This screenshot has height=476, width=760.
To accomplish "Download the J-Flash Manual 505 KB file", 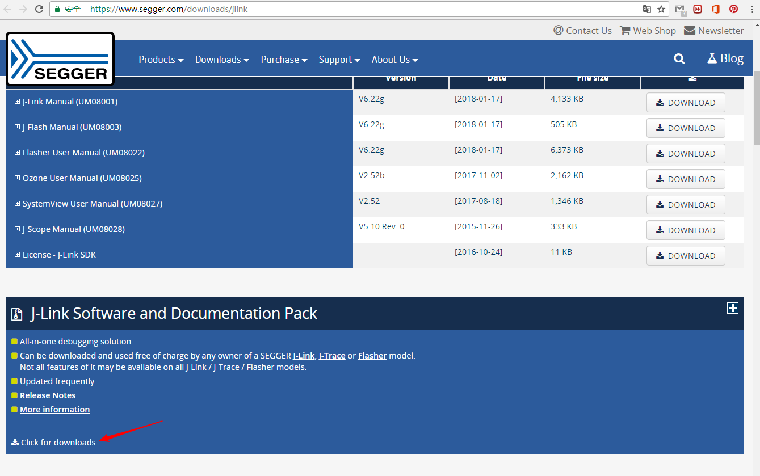I will coord(686,128).
